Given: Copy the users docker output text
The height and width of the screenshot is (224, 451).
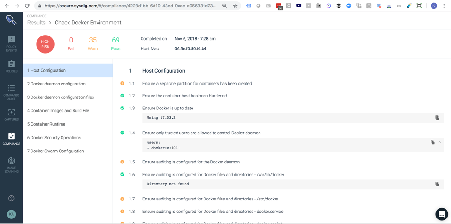Looking at the screenshot, I should tap(432, 142).
